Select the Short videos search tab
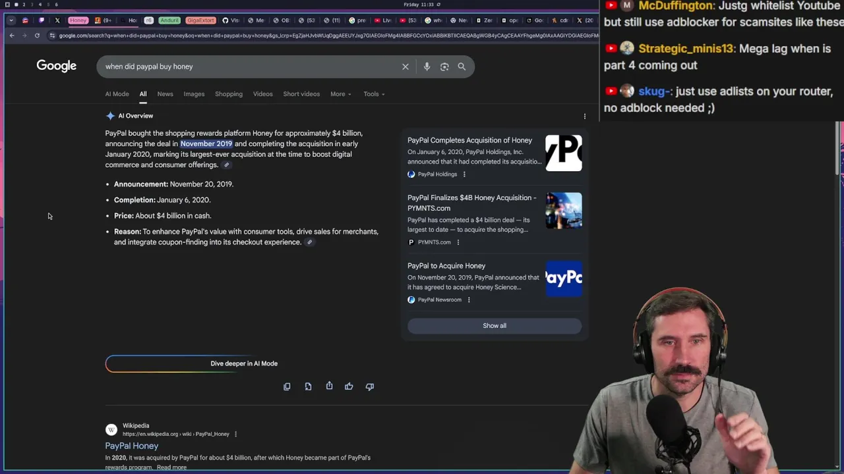The width and height of the screenshot is (844, 474). [x=301, y=94]
